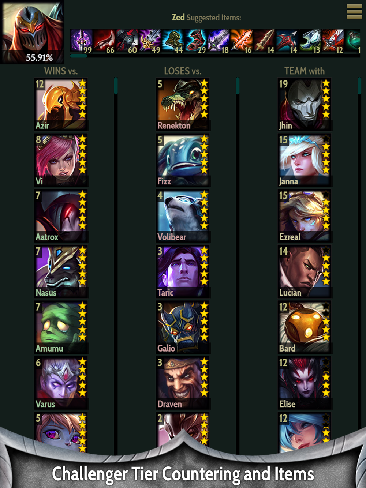Screen dimensions: 366x488
Task: Select Janna in the TEAM with column
Action: [305, 160]
